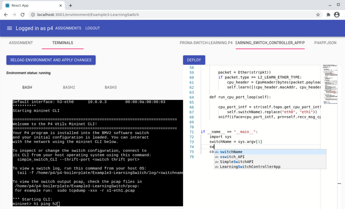Screen dimensions: 345x209
Task: Bookmark this page with star icon
Action: (x=318, y=15)
